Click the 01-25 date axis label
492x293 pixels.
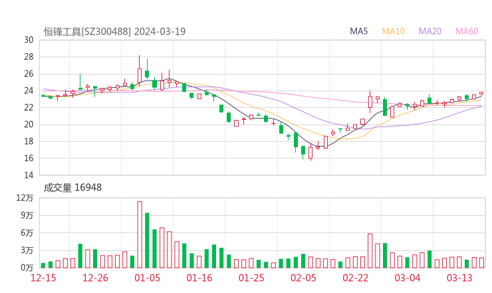click(x=251, y=278)
